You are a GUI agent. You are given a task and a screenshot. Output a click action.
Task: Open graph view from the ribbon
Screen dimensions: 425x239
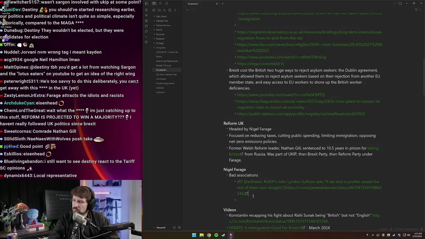(146, 15)
